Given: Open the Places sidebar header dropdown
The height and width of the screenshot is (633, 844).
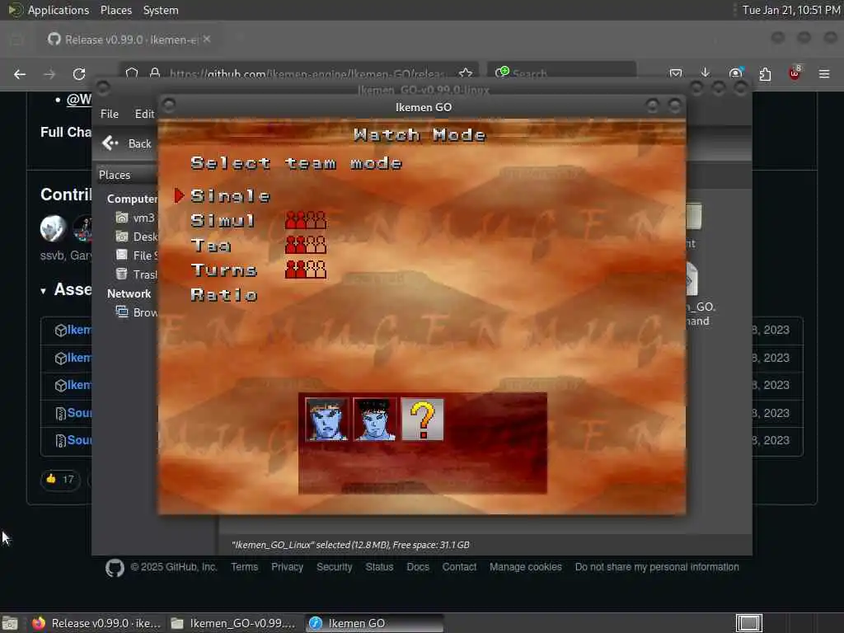Looking at the screenshot, I should pyautogui.click(x=127, y=175).
